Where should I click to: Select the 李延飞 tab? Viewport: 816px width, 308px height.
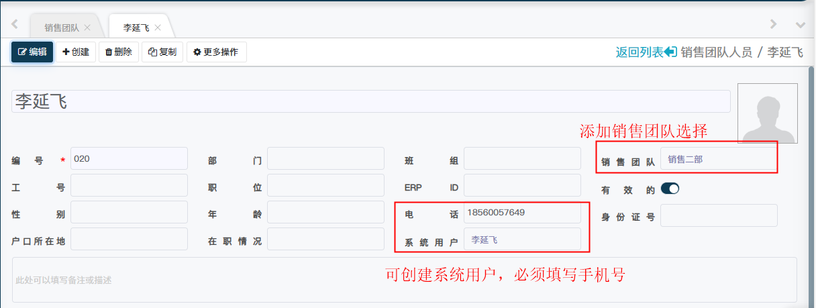point(136,28)
